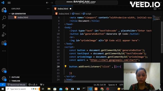163x91 pixels.
Task: Click 'textInput' variable on line 16
Action: [83, 53]
